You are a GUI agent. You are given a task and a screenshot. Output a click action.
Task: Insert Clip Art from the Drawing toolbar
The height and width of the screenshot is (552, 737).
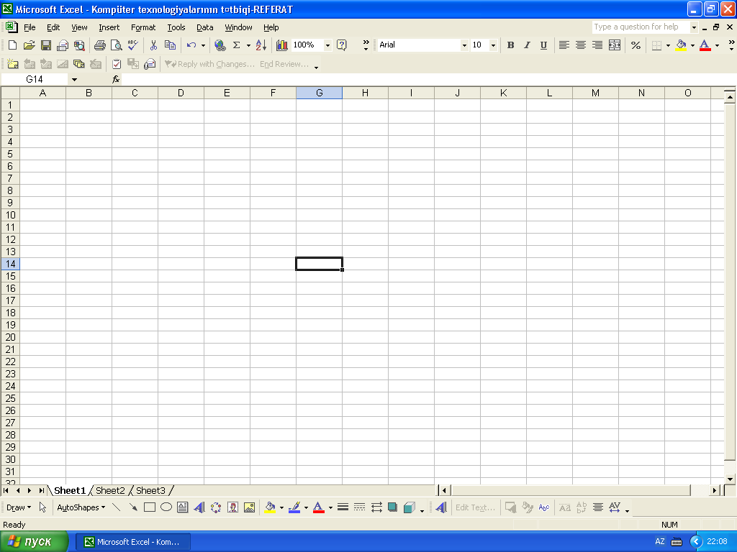(232, 507)
